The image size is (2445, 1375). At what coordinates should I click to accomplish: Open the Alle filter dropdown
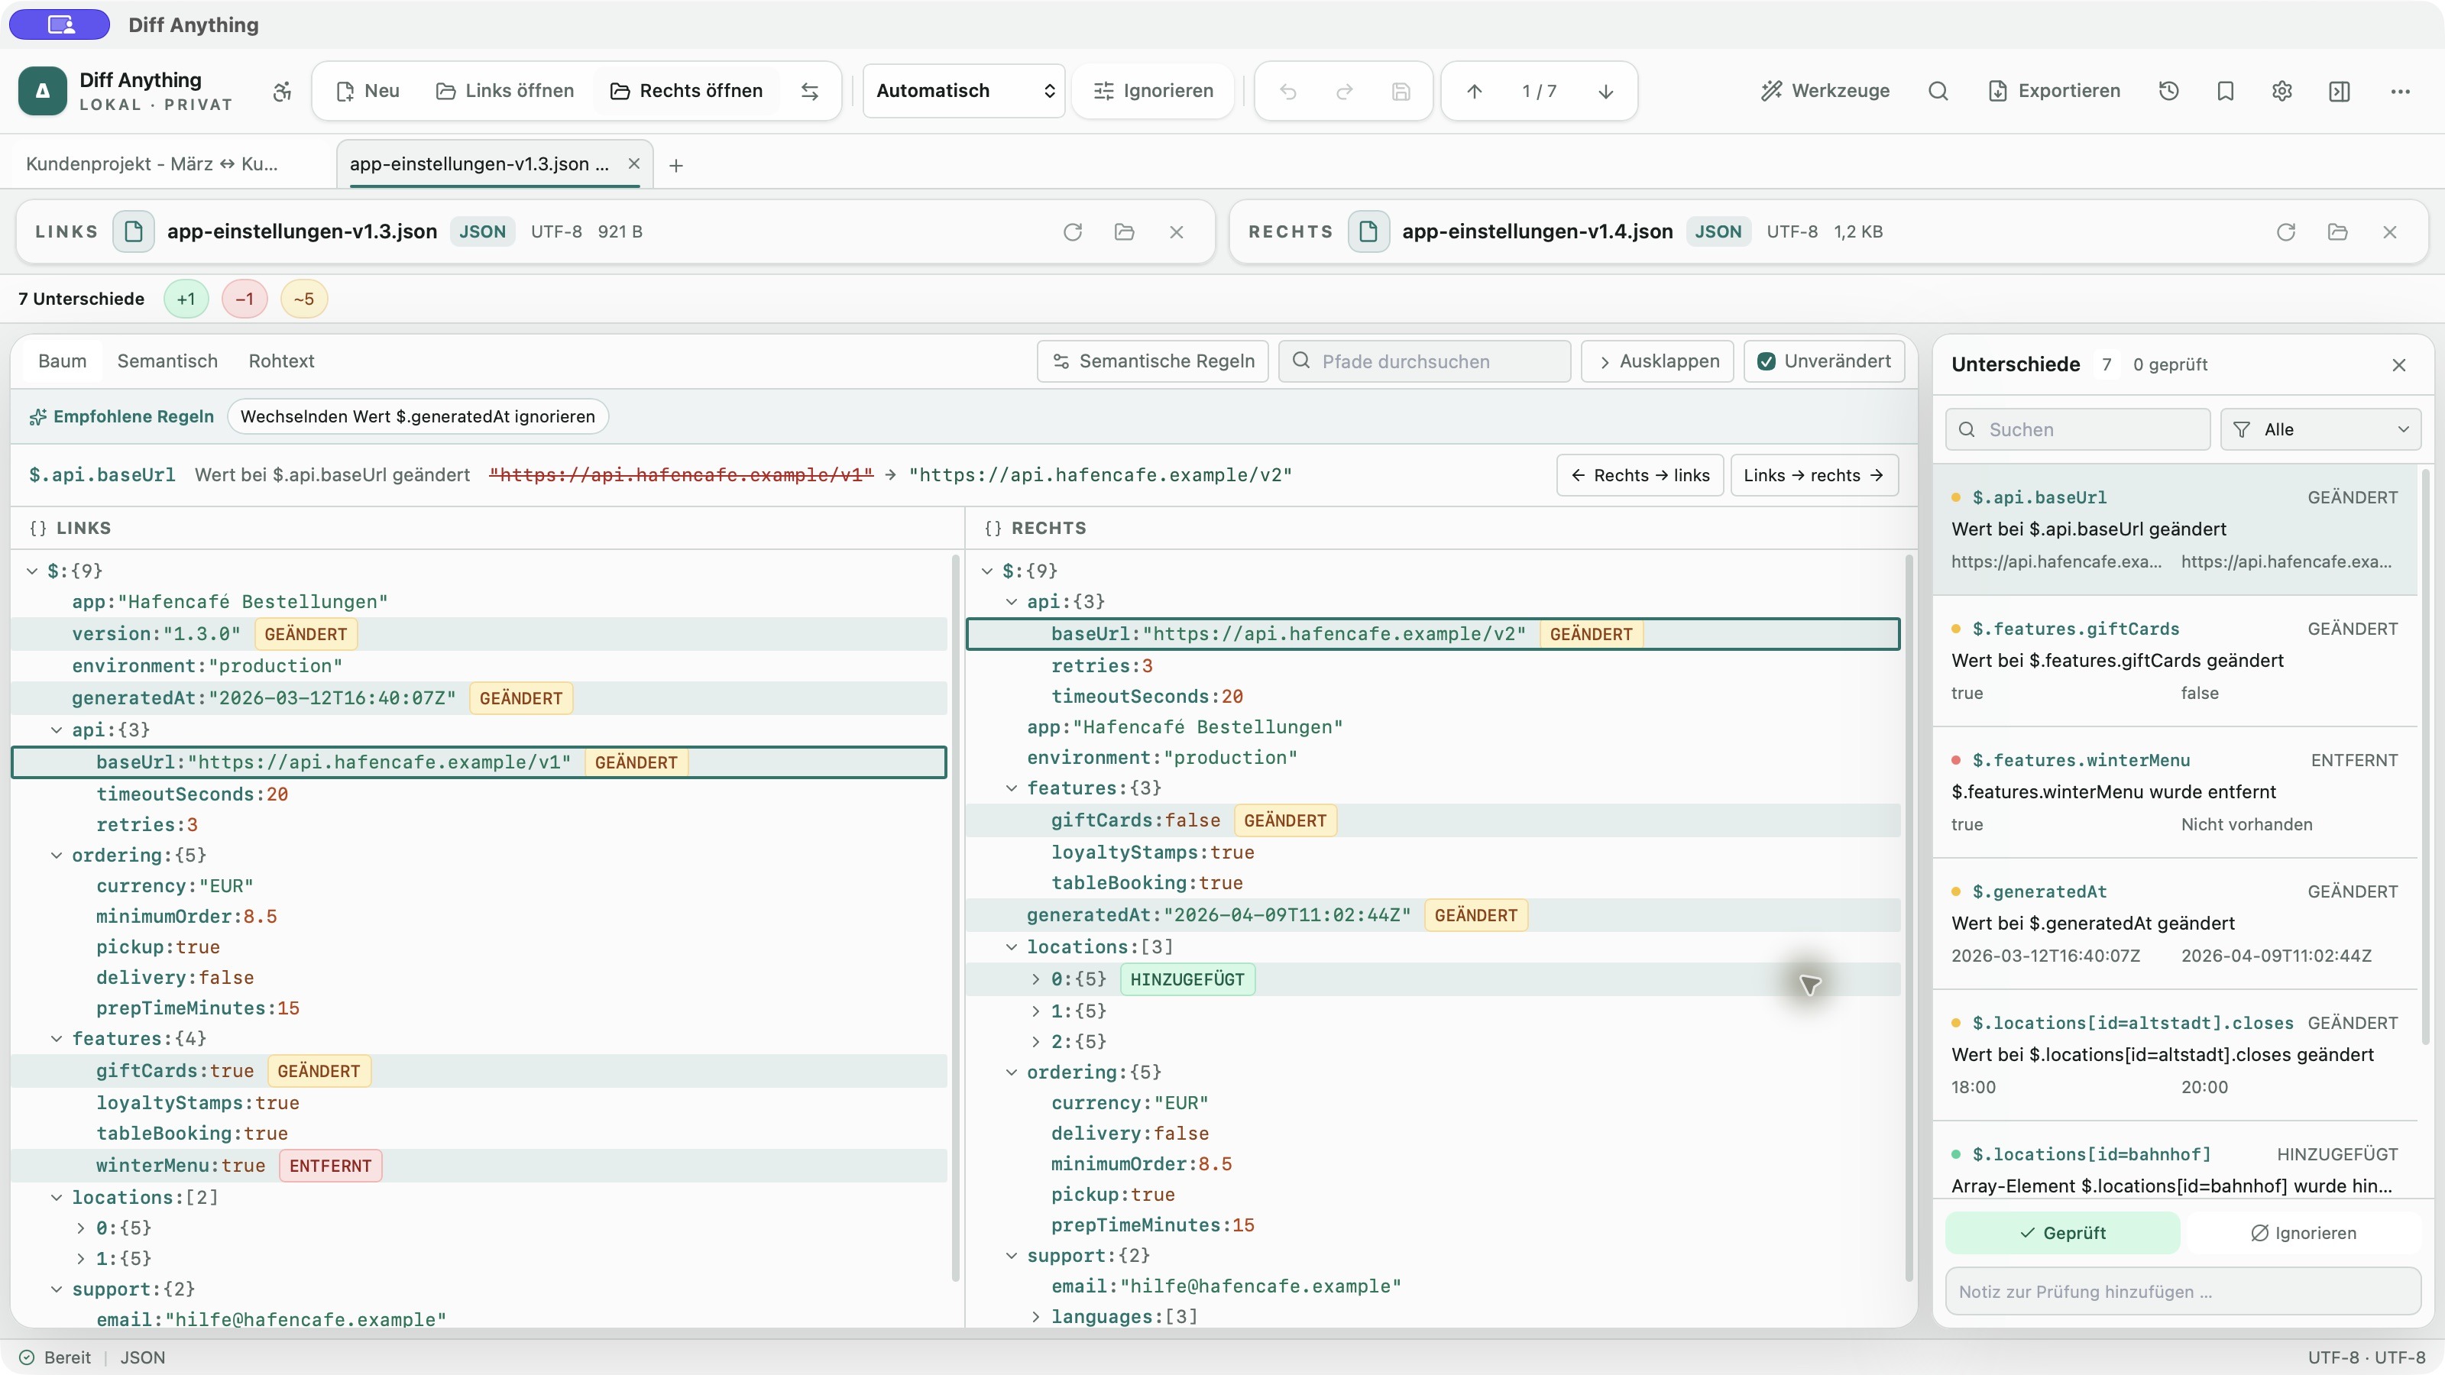click(2320, 430)
